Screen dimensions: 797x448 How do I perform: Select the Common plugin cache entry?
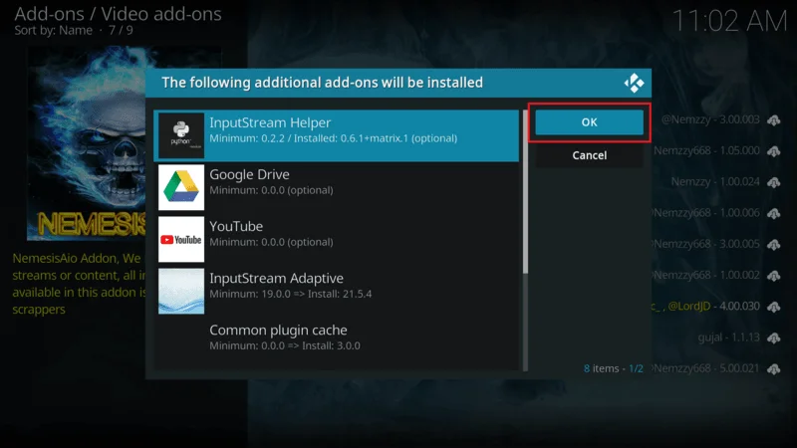[337, 342]
